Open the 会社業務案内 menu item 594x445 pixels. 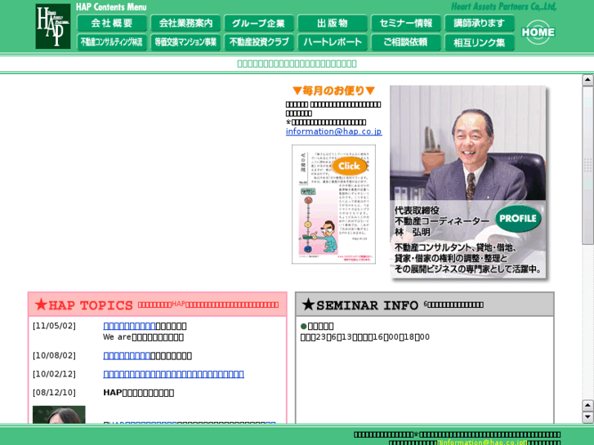(185, 23)
